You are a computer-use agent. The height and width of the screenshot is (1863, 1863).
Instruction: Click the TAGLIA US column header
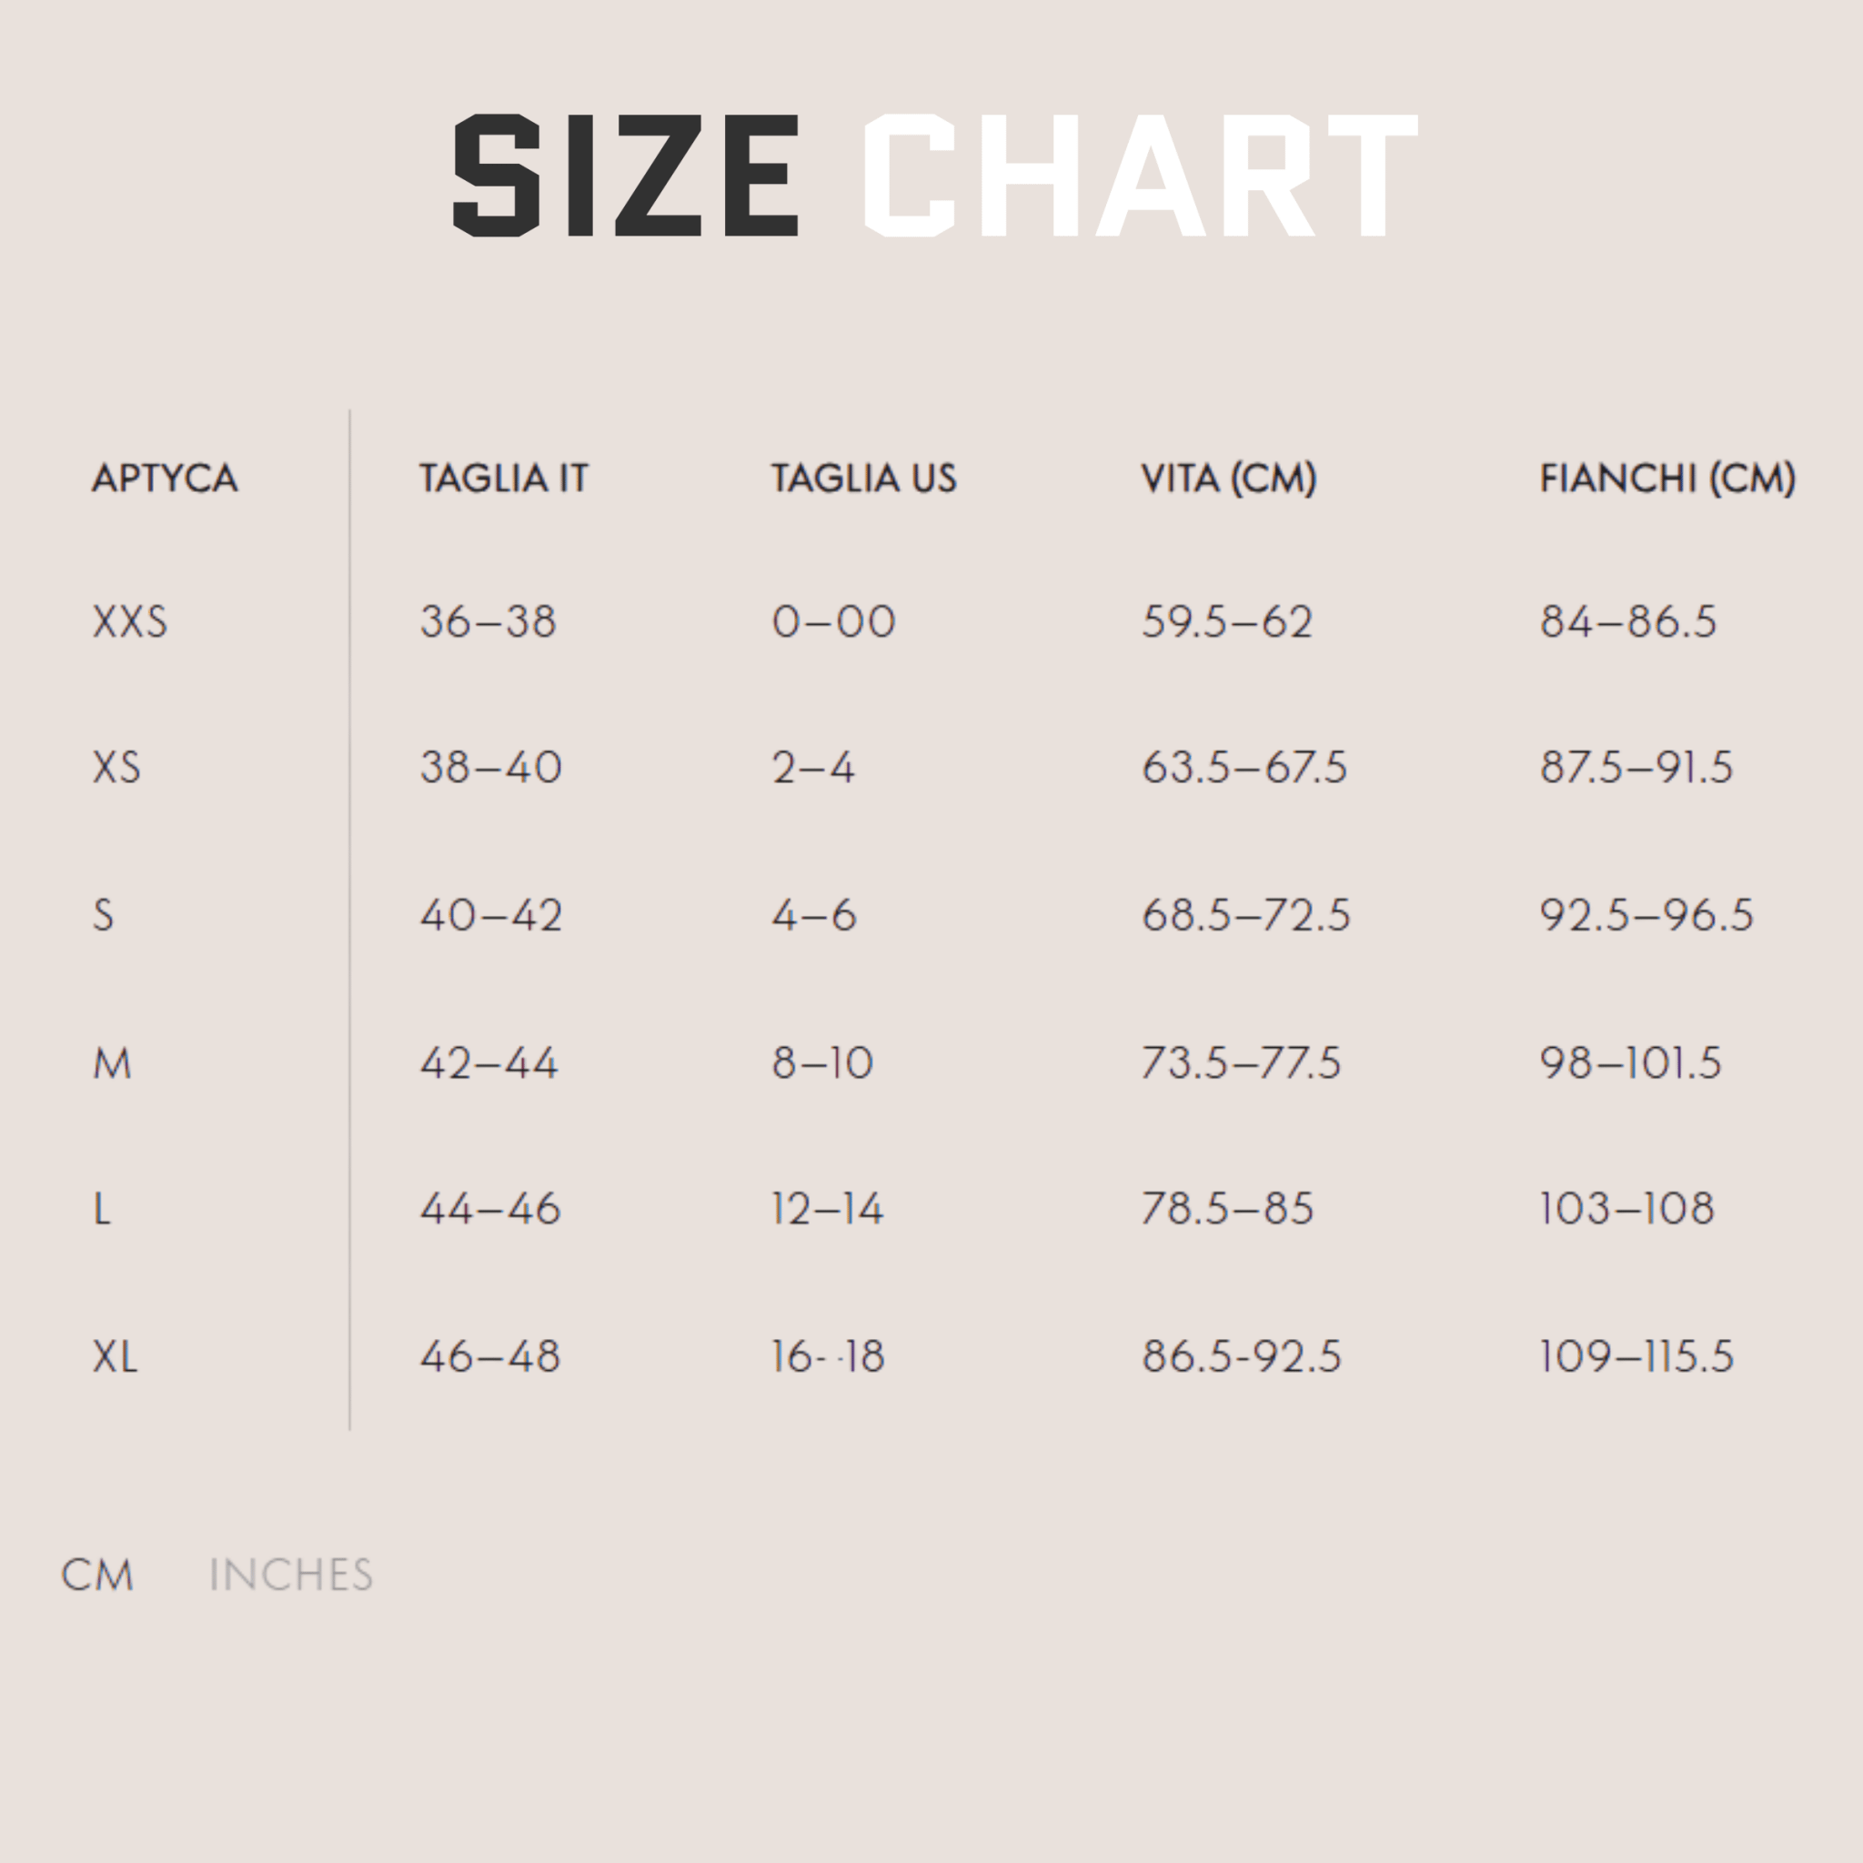[864, 478]
